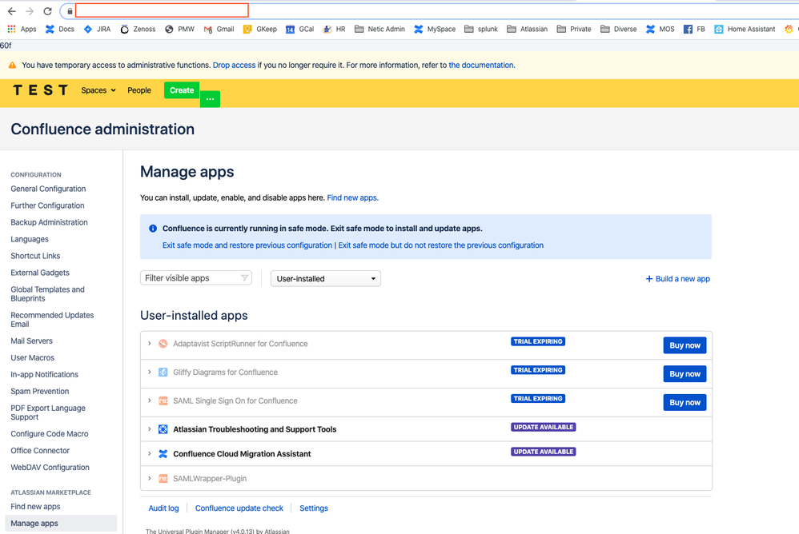Viewport: 799px width, 534px height.
Task: Click the Confluence Cloud Migration Assistant icon
Action: (163, 452)
